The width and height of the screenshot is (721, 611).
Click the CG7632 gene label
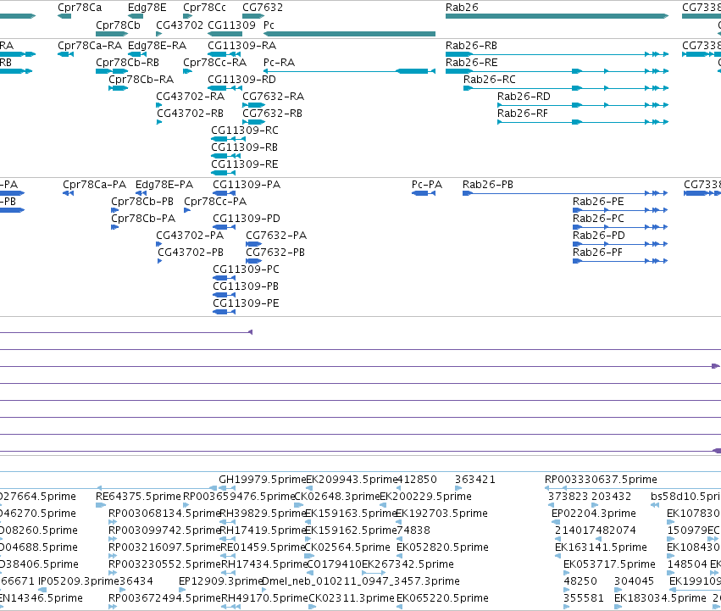(x=262, y=8)
